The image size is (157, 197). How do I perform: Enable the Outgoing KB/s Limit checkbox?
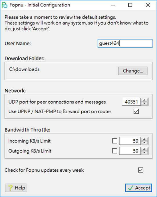click(115, 151)
